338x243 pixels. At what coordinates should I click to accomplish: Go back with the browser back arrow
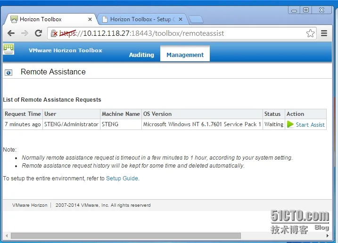[11, 33]
